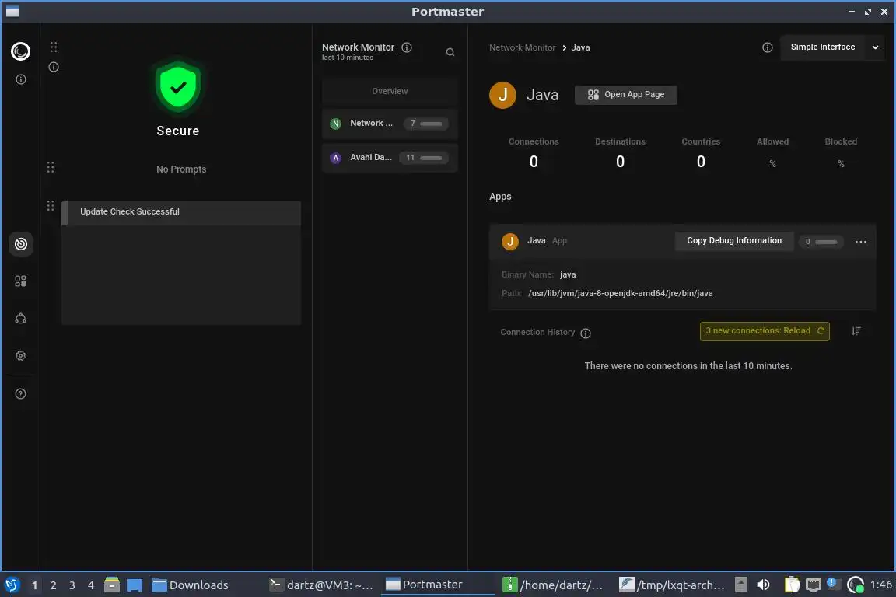Open the Help question mark sidebar icon
This screenshot has height=597, width=896.
click(20, 394)
